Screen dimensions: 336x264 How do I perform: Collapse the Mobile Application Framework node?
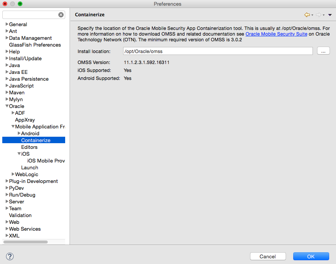[13, 127]
